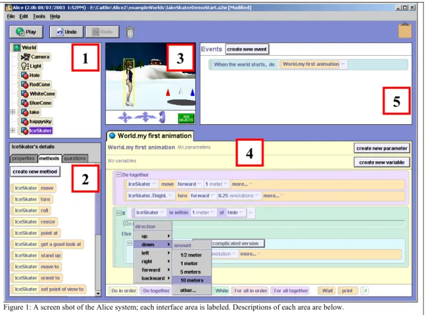Screen dimensions: 426x315
Task: Click the camera tilt arrow control
Action: click(x=162, y=117)
